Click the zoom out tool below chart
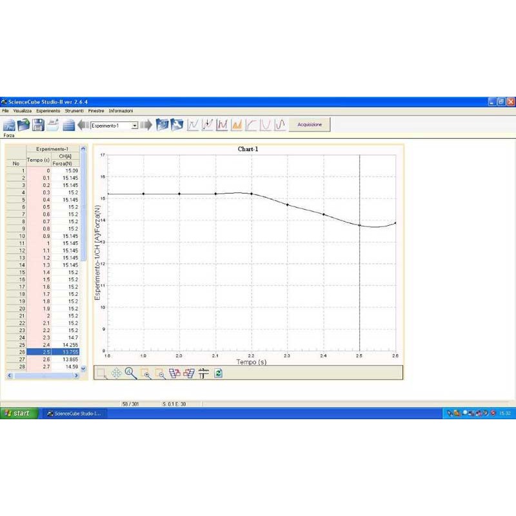 pyautogui.click(x=160, y=373)
